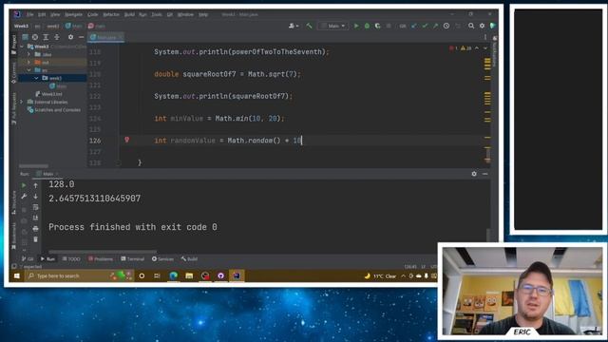The width and height of the screenshot is (608, 342).
Task: Click the taskbar search box
Action: click(x=79, y=276)
